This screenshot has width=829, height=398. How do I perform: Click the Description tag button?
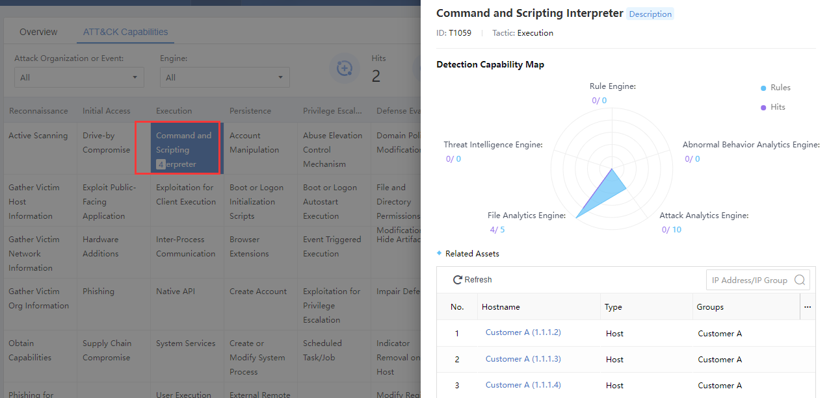(x=650, y=14)
